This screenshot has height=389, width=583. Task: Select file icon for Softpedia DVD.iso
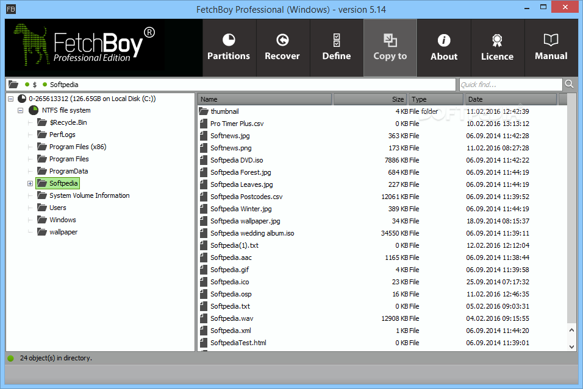pos(204,160)
